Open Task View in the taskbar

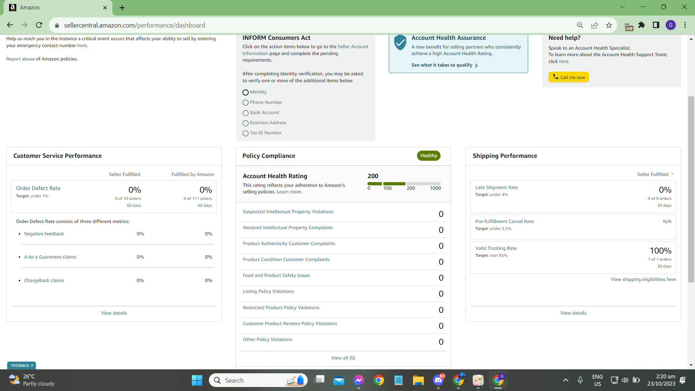click(x=319, y=380)
